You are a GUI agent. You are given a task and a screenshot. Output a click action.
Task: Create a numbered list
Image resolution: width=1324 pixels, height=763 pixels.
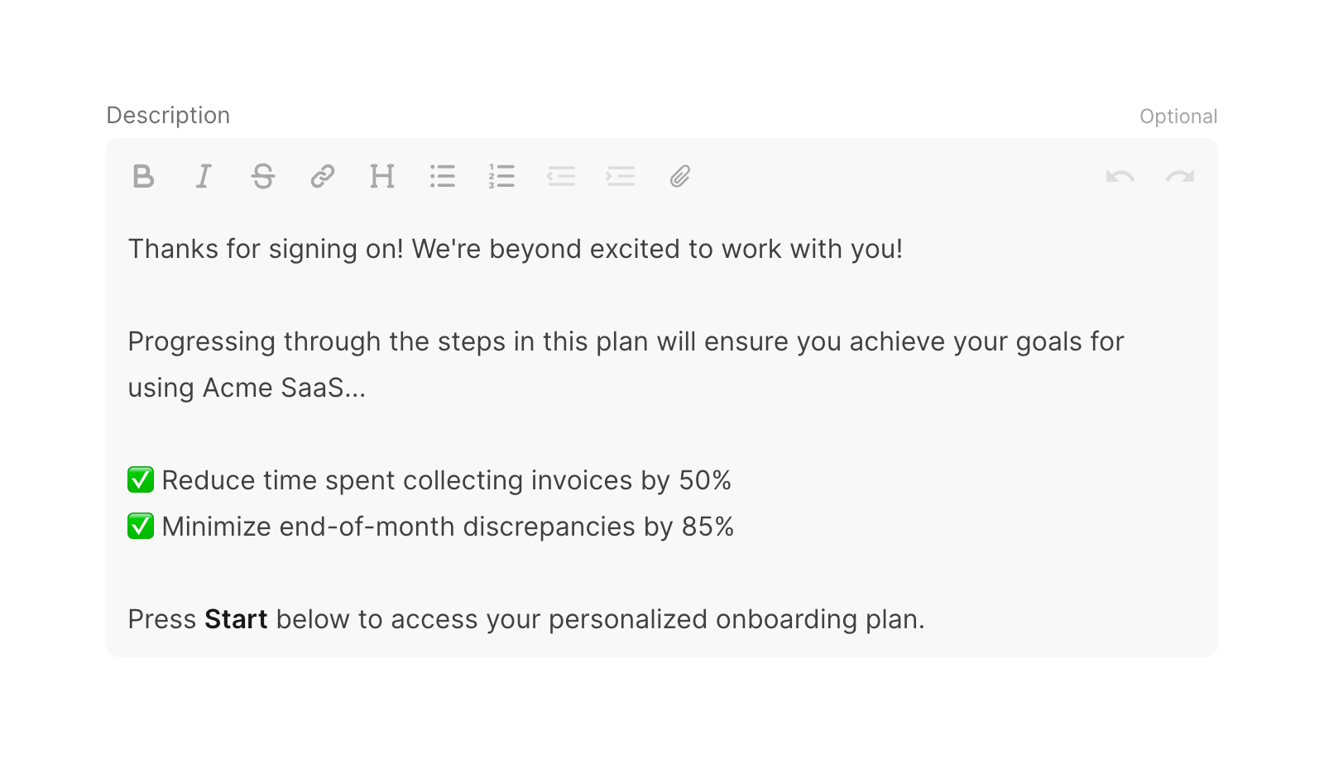[x=501, y=176]
